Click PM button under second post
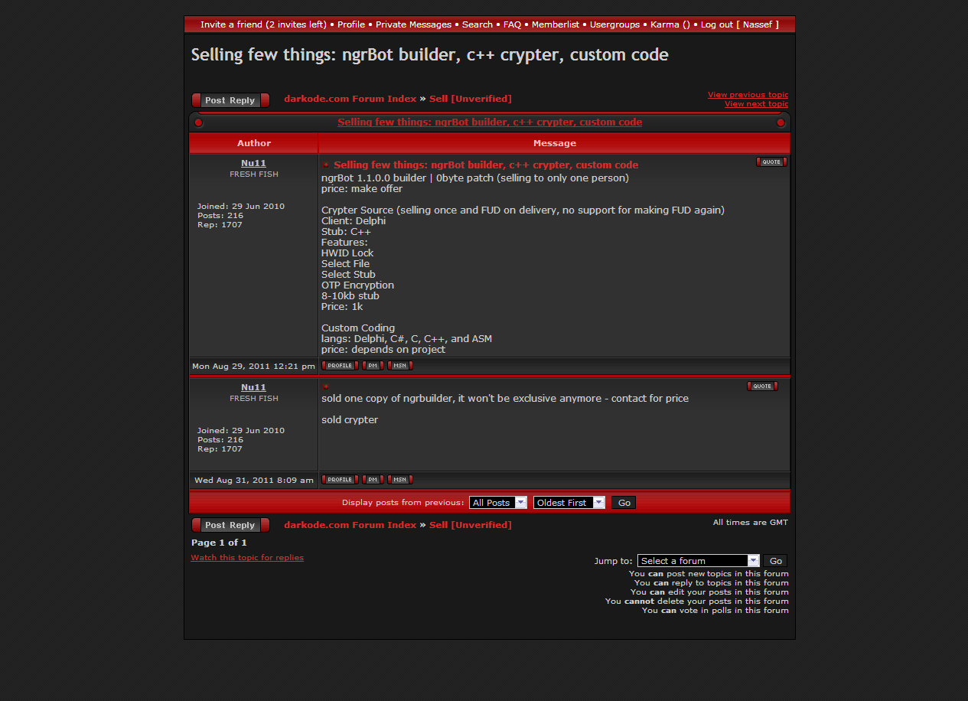Viewport: 968px width, 701px height. point(373,480)
